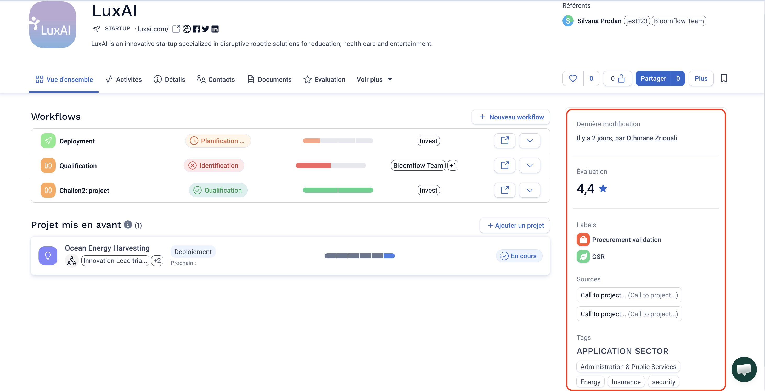Click the Partager button
This screenshot has width=765, height=391.
(x=653, y=79)
